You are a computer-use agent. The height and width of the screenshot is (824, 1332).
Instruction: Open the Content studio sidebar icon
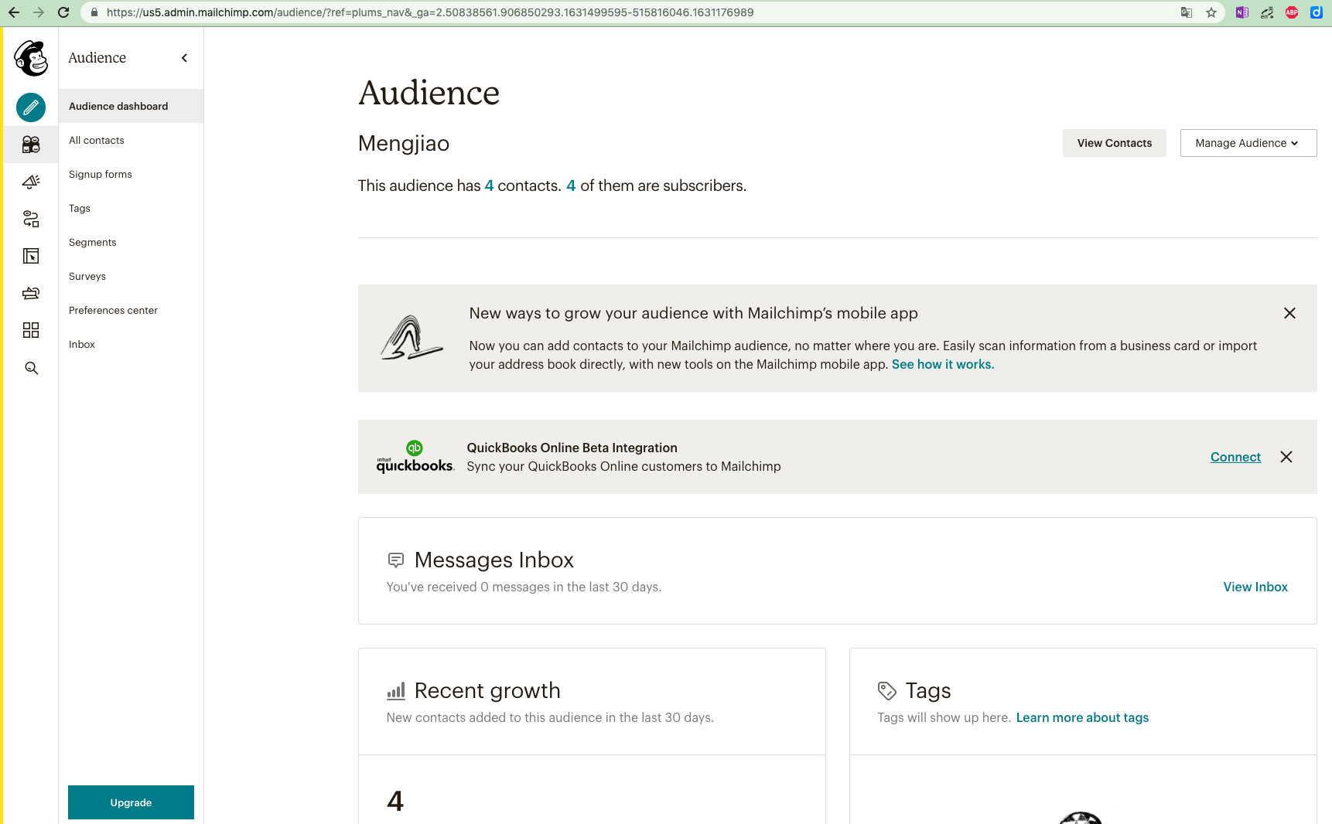click(x=31, y=293)
